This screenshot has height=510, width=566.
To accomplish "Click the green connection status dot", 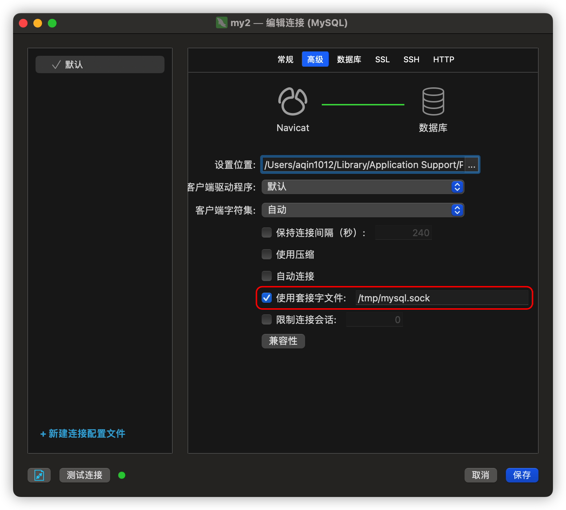I will 122,475.
